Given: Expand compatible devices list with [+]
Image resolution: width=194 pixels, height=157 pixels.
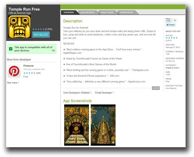Looking at the screenshot, I should click(x=53, y=50).
